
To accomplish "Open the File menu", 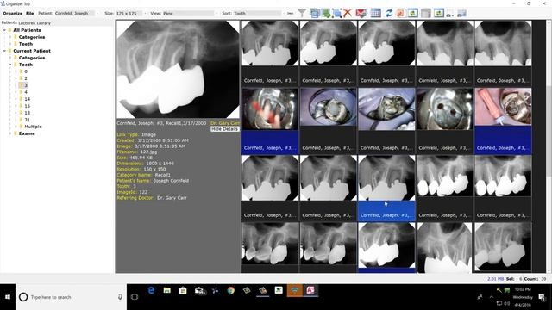I will (x=30, y=14).
